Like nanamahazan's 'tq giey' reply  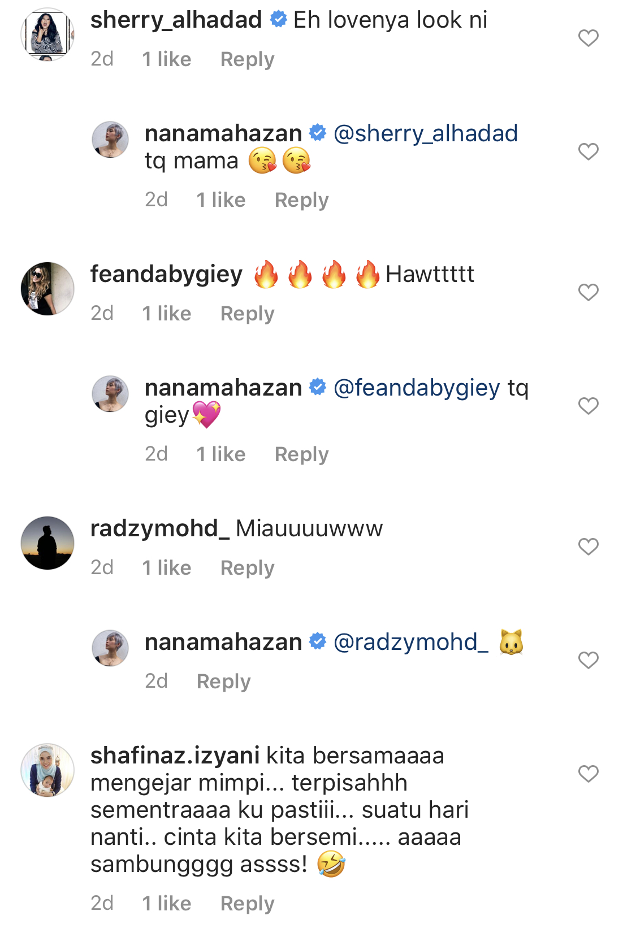coord(588,406)
